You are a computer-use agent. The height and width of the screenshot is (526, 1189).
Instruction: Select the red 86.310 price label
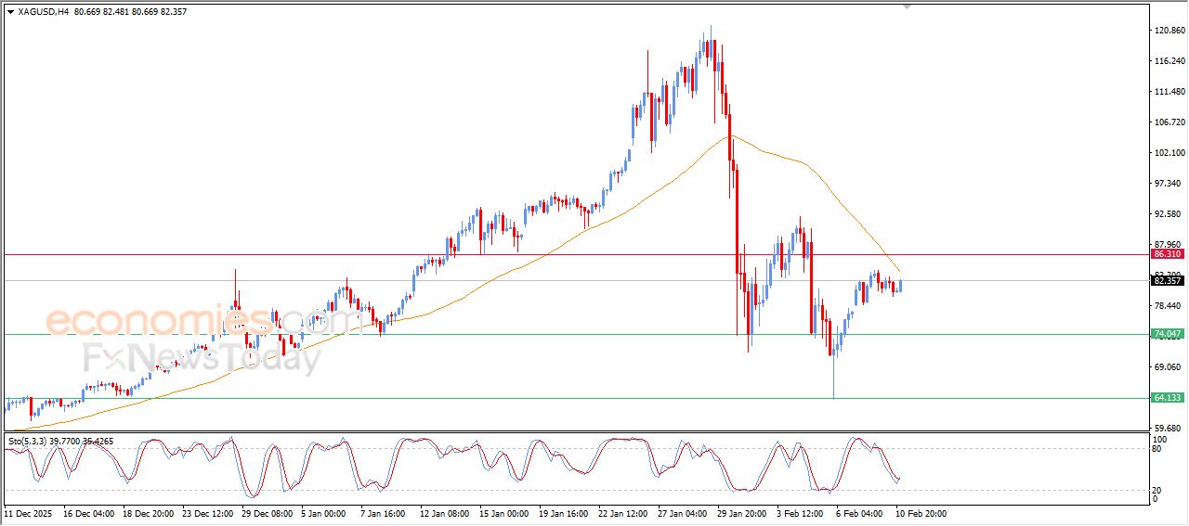[x=1167, y=254]
